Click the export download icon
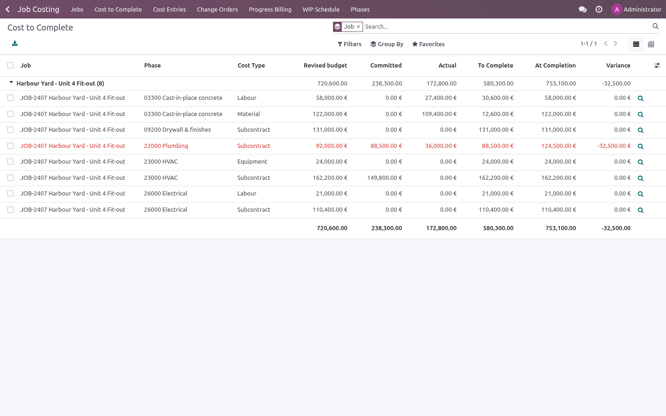Screen dimensions: 666x416 [x=15, y=43]
